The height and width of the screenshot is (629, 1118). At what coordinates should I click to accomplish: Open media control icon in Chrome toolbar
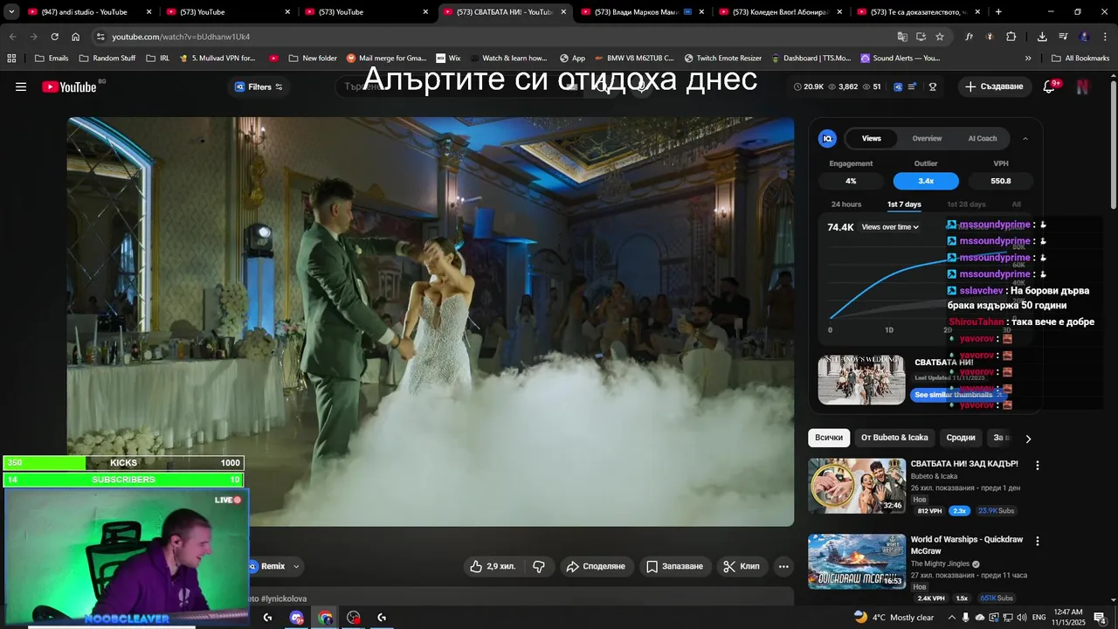click(1063, 37)
